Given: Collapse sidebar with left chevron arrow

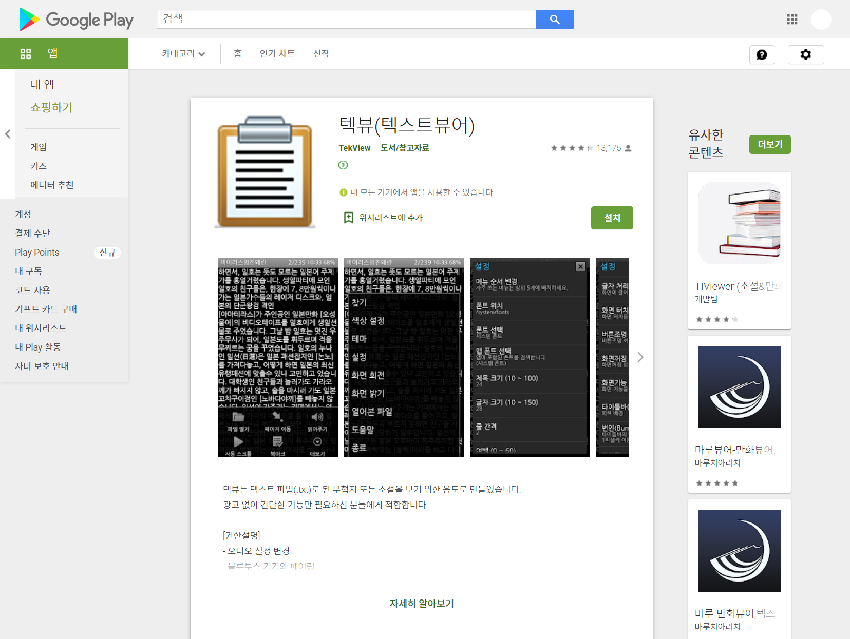Looking at the screenshot, I should pos(8,134).
